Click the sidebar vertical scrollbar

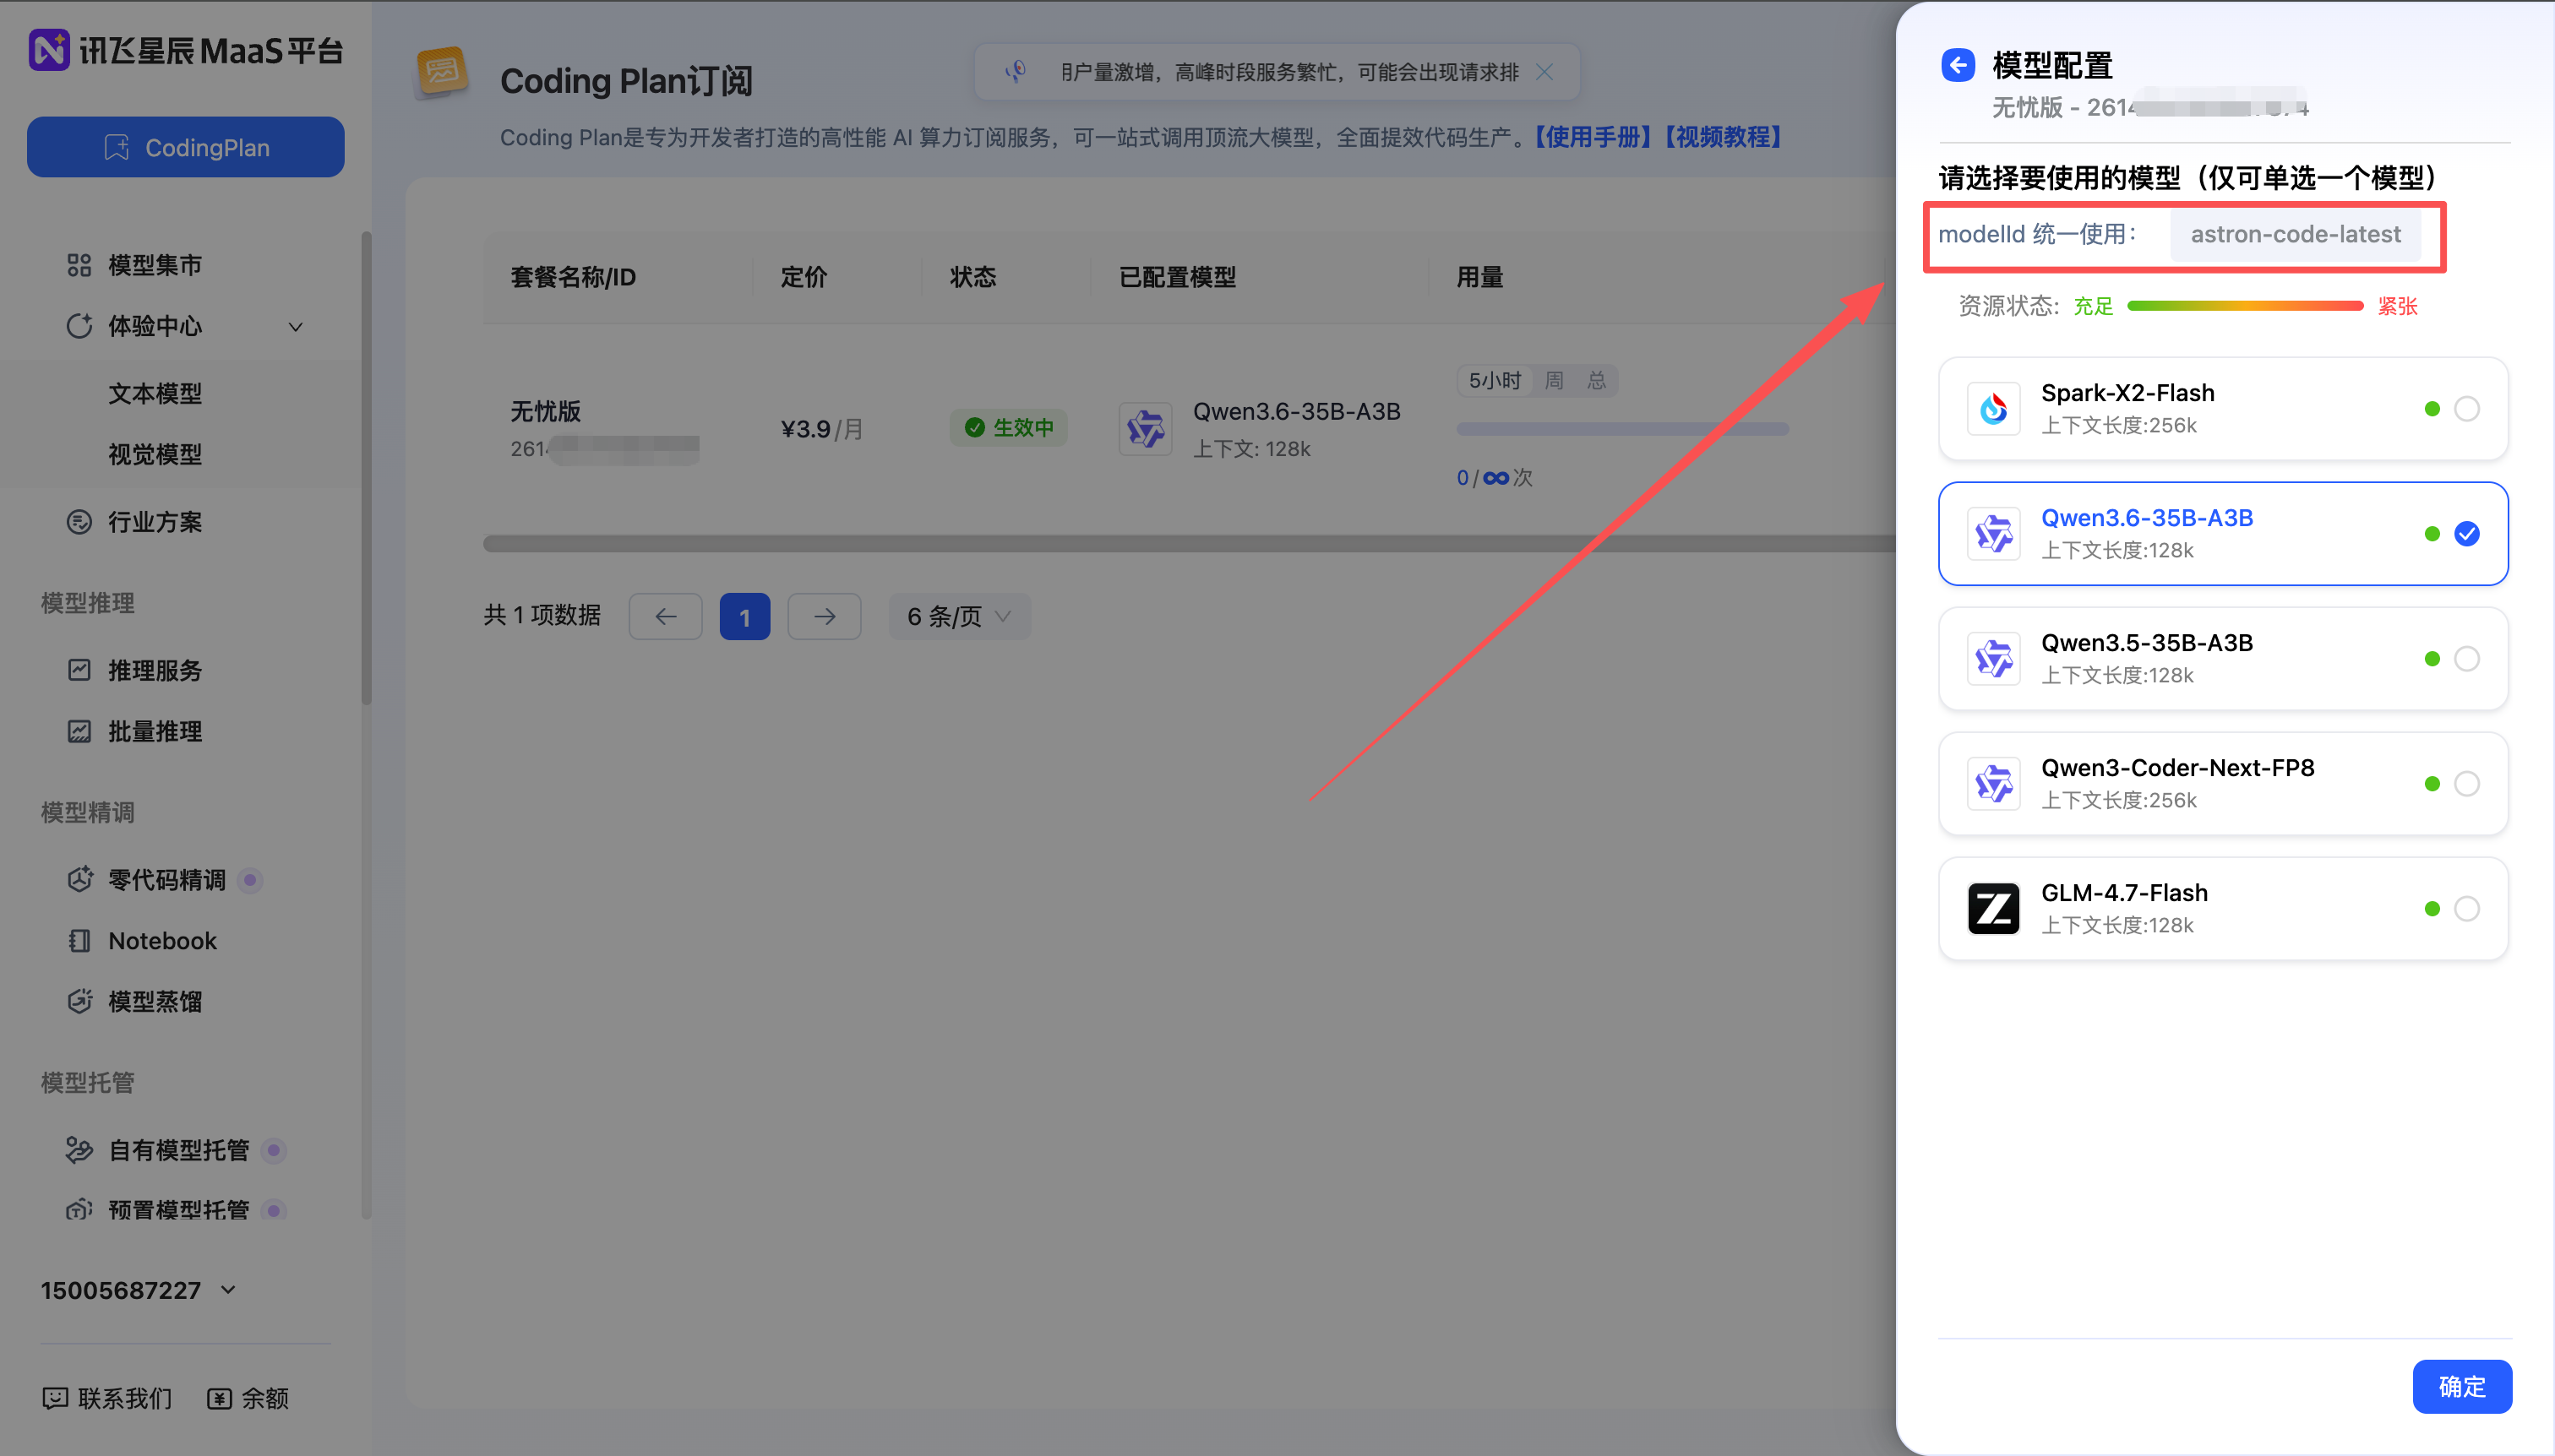[x=366, y=468]
